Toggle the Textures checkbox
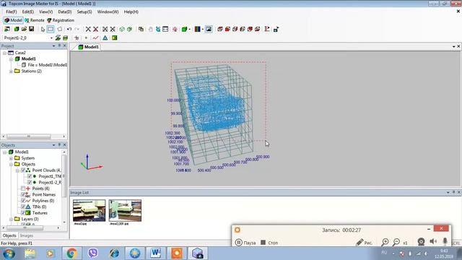Image resolution: width=462 pixels, height=260 pixels. 23,213
